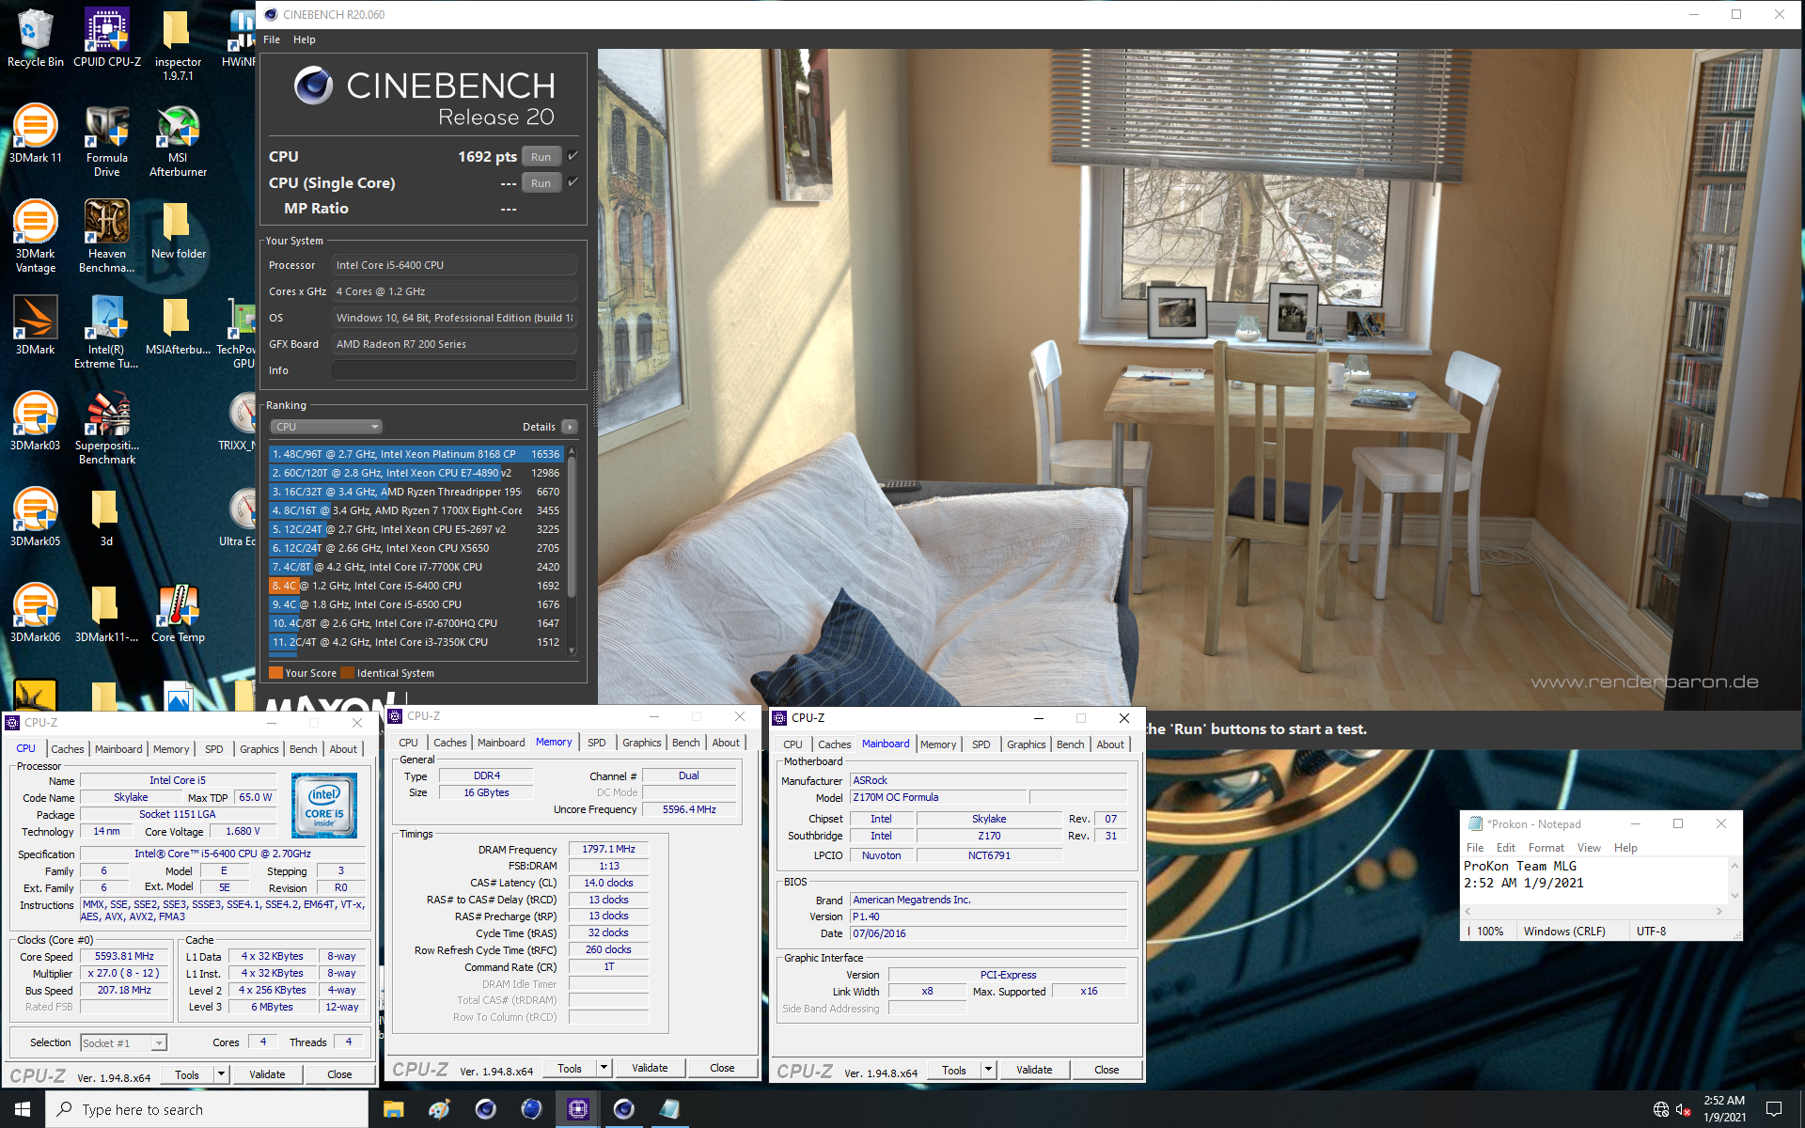Open Bench tab in right CPU-Z
Image resolution: width=1805 pixels, height=1128 pixels.
pos(1070,744)
